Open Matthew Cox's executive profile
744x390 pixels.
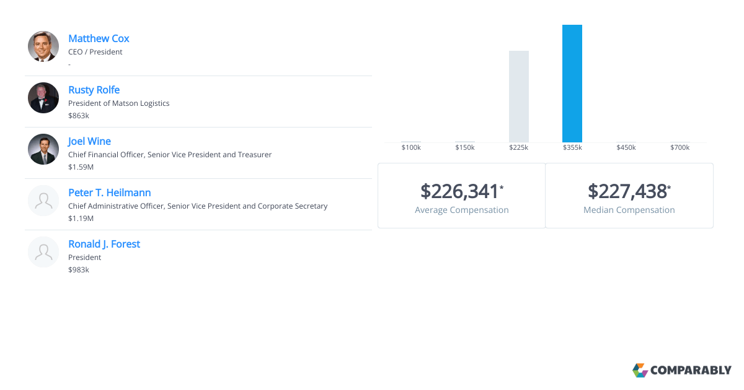pos(99,38)
